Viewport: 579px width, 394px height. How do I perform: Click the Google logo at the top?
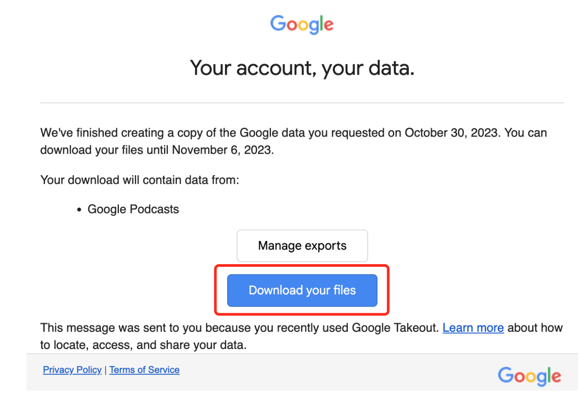(x=302, y=24)
